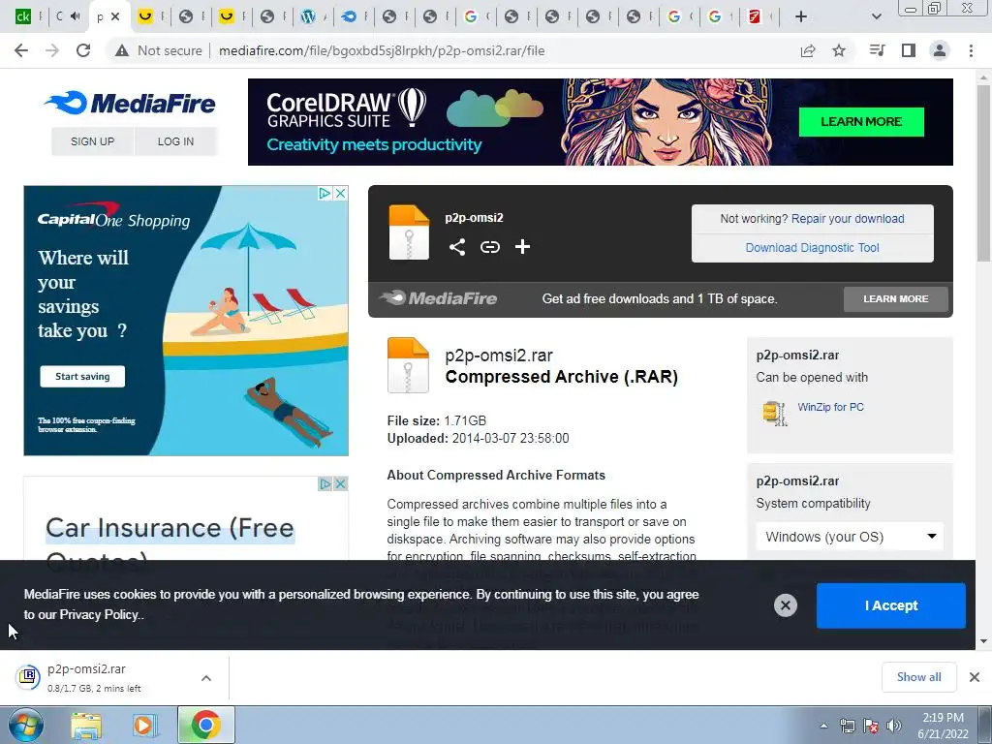
Task: Click the large RAR file icon
Action: pyautogui.click(x=408, y=365)
